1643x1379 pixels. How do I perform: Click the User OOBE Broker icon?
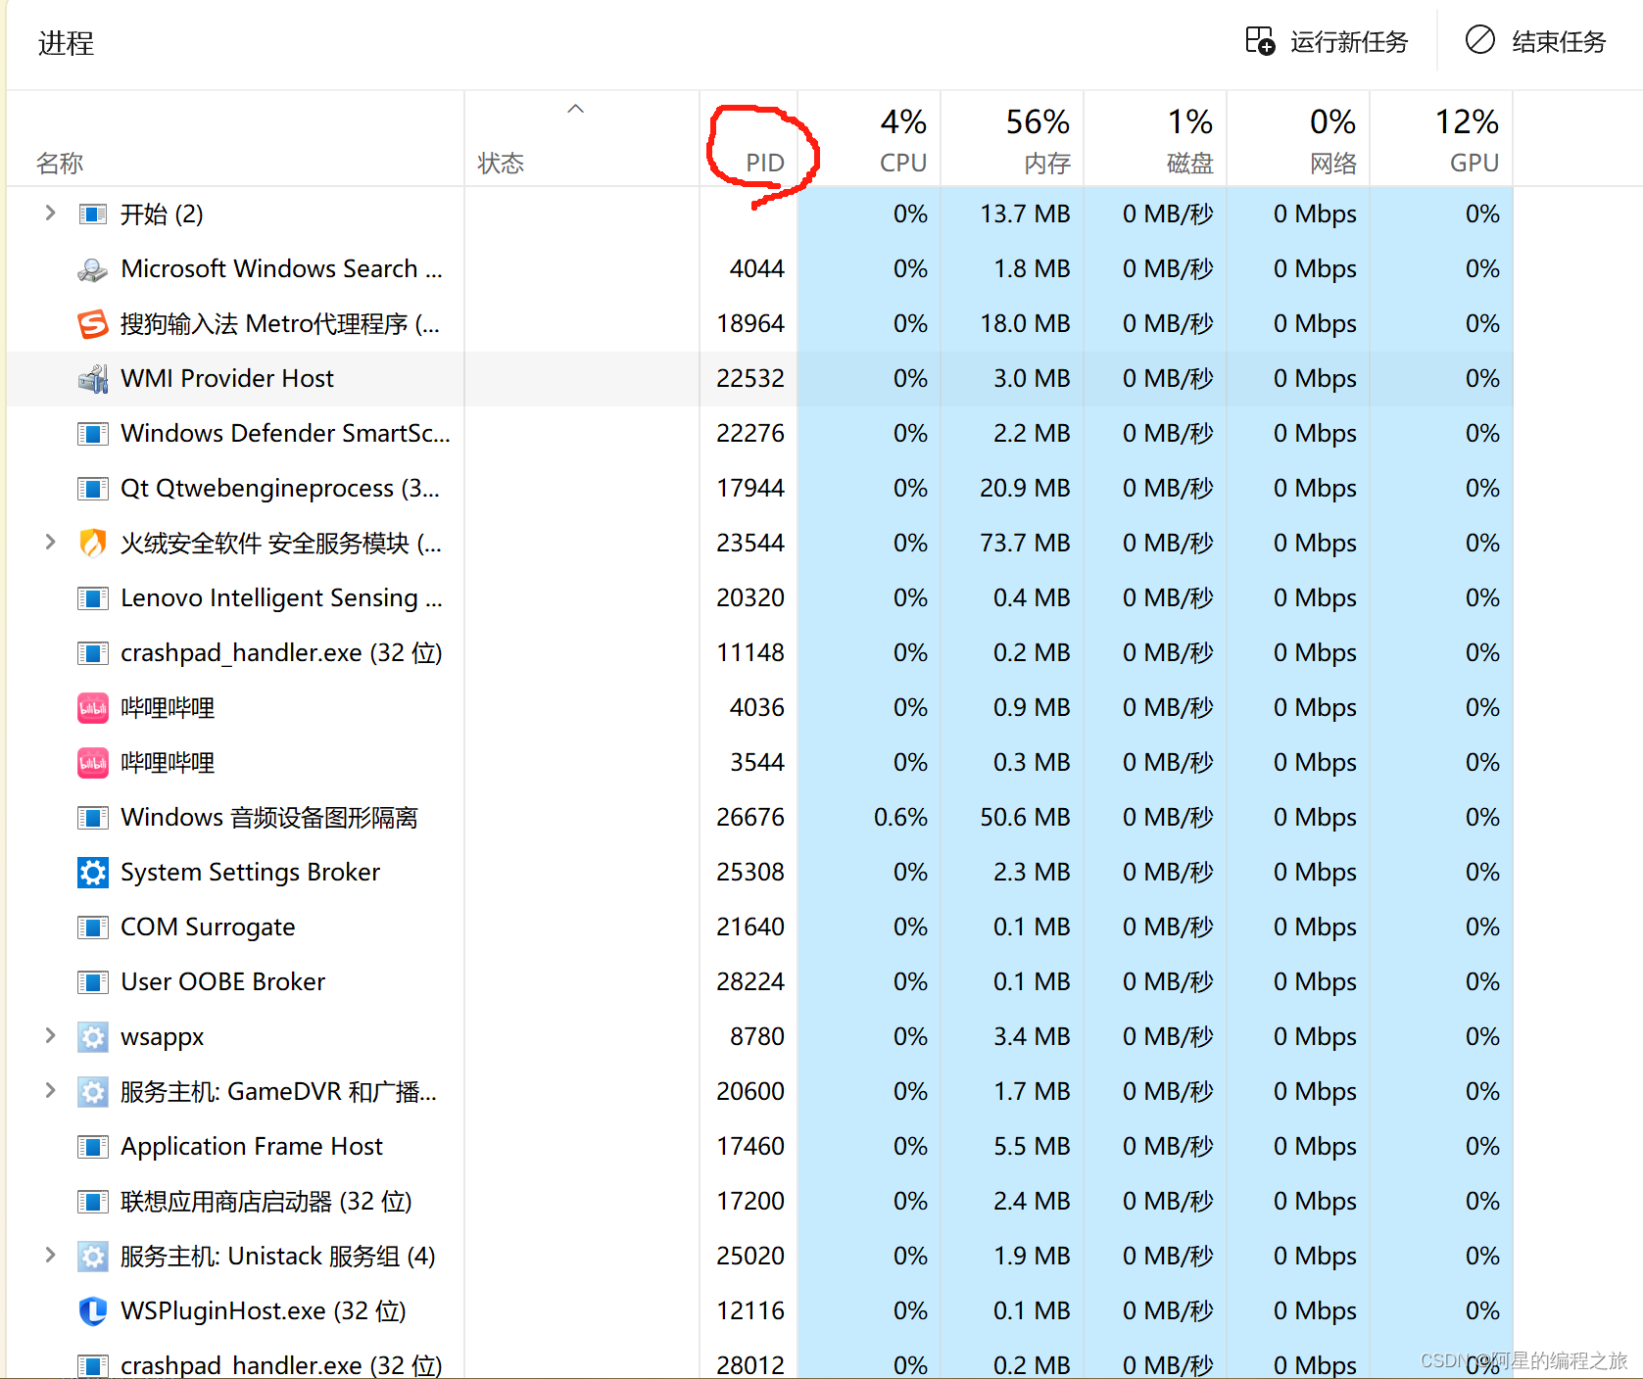[92, 982]
